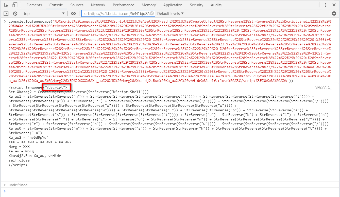Click the console prompt input line
Viewport: 340px width, 197px height.
click(x=170, y=191)
